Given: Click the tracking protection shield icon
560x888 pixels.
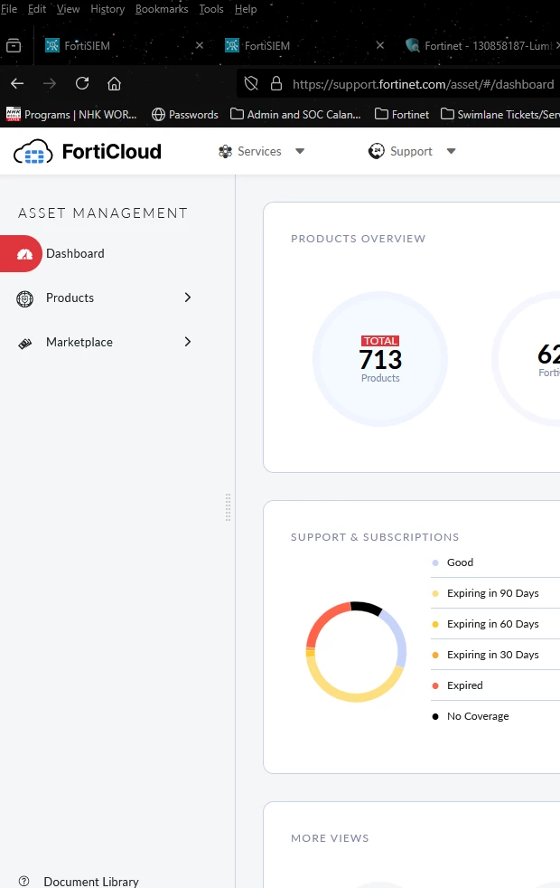Looking at the screenshot, I should coord(251,84).
